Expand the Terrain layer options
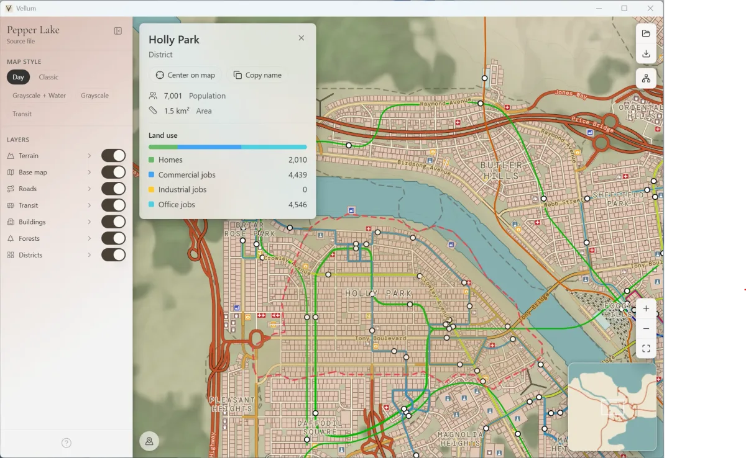The image size is (746, 458). pyautogui.click(x=90, y=156)
